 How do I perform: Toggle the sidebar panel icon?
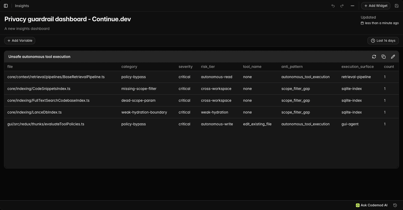6,6
